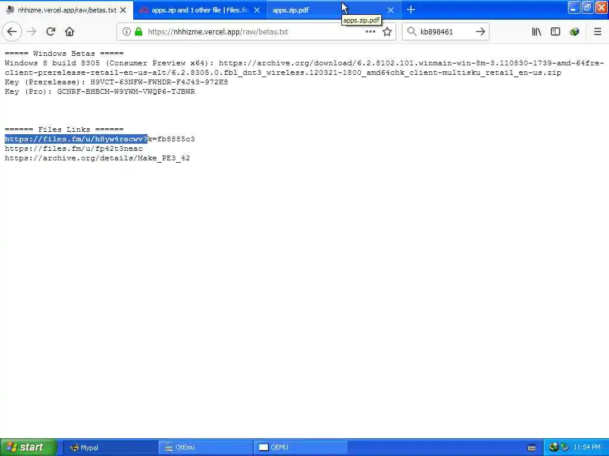Image resolution: width=609 pixels, height=456 pixels.
Task: Click the Prerelease key H9VCT text
Action: pos(159,82)
